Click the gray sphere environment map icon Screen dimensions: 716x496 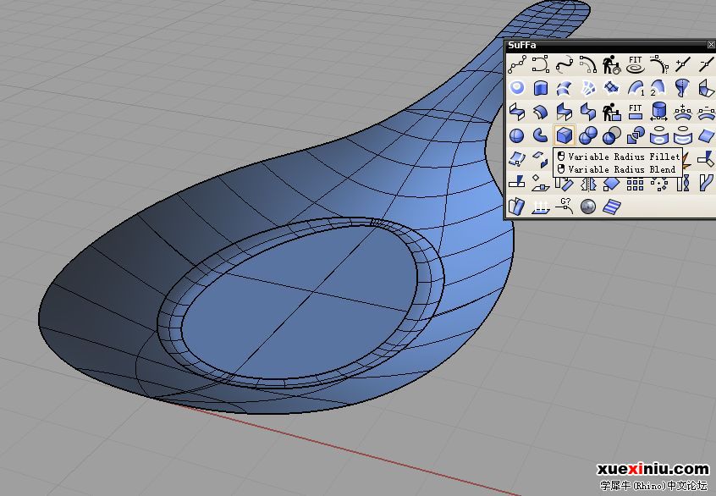pos(588,207)
